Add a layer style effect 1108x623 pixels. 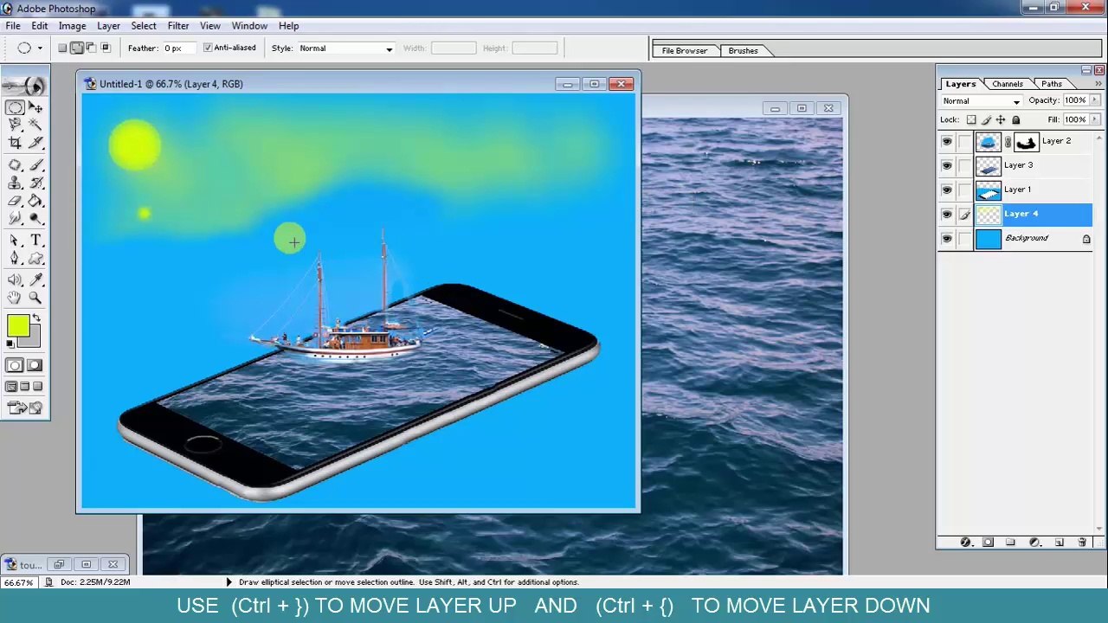(966, 543)
